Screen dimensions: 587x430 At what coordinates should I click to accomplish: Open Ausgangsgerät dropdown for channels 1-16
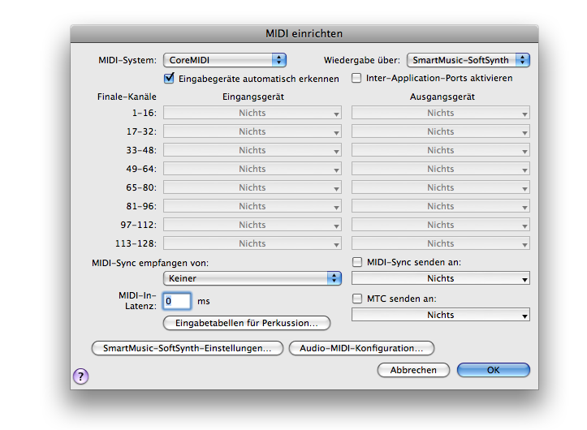click(x=441, y=113)
